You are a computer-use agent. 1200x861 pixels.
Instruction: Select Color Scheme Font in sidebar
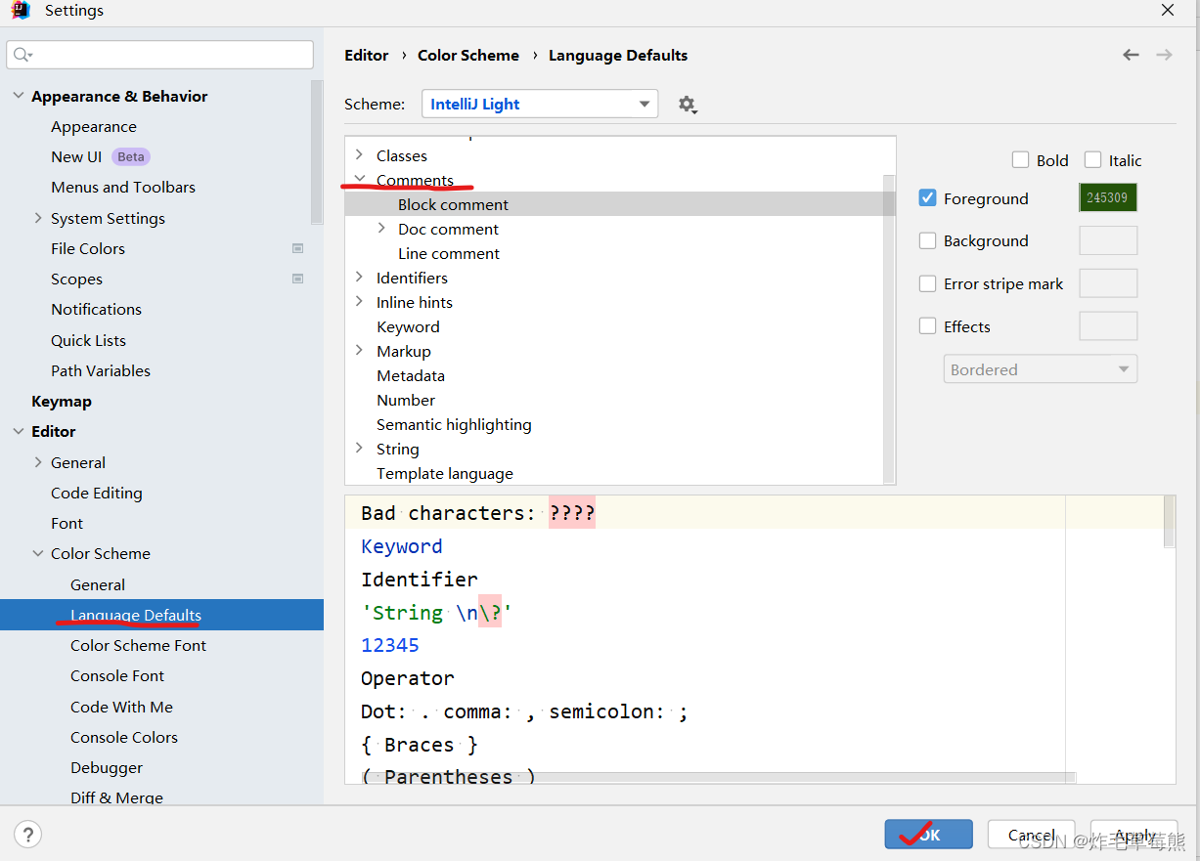(138, 645)
